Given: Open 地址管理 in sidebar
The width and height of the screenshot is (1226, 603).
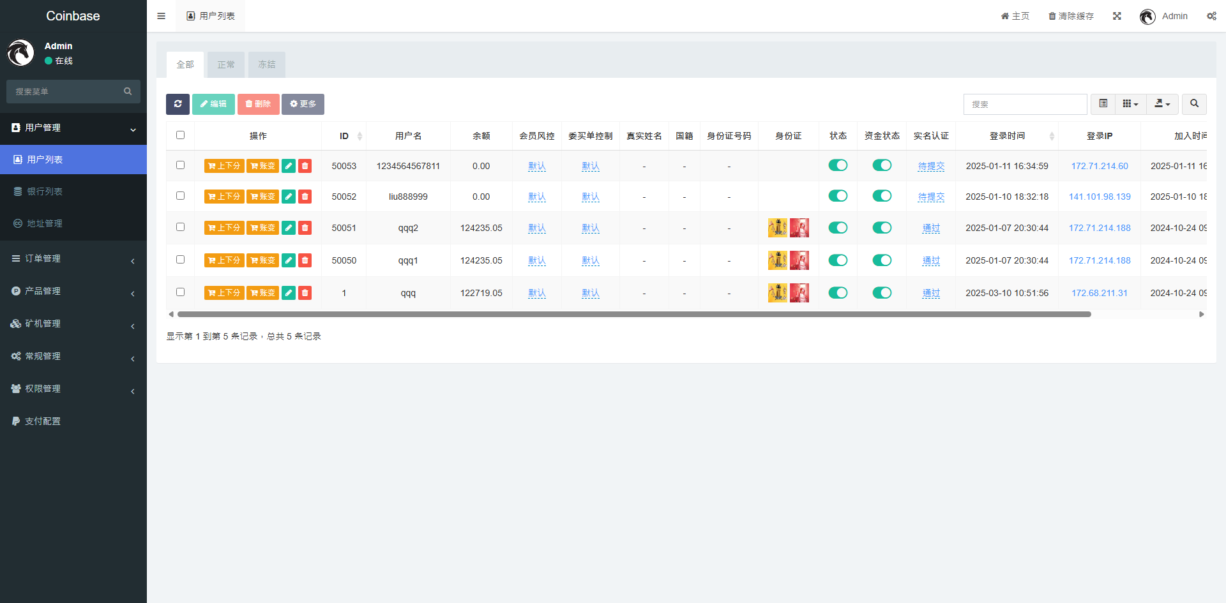Looking at the screenshot, I should [73, 223].
